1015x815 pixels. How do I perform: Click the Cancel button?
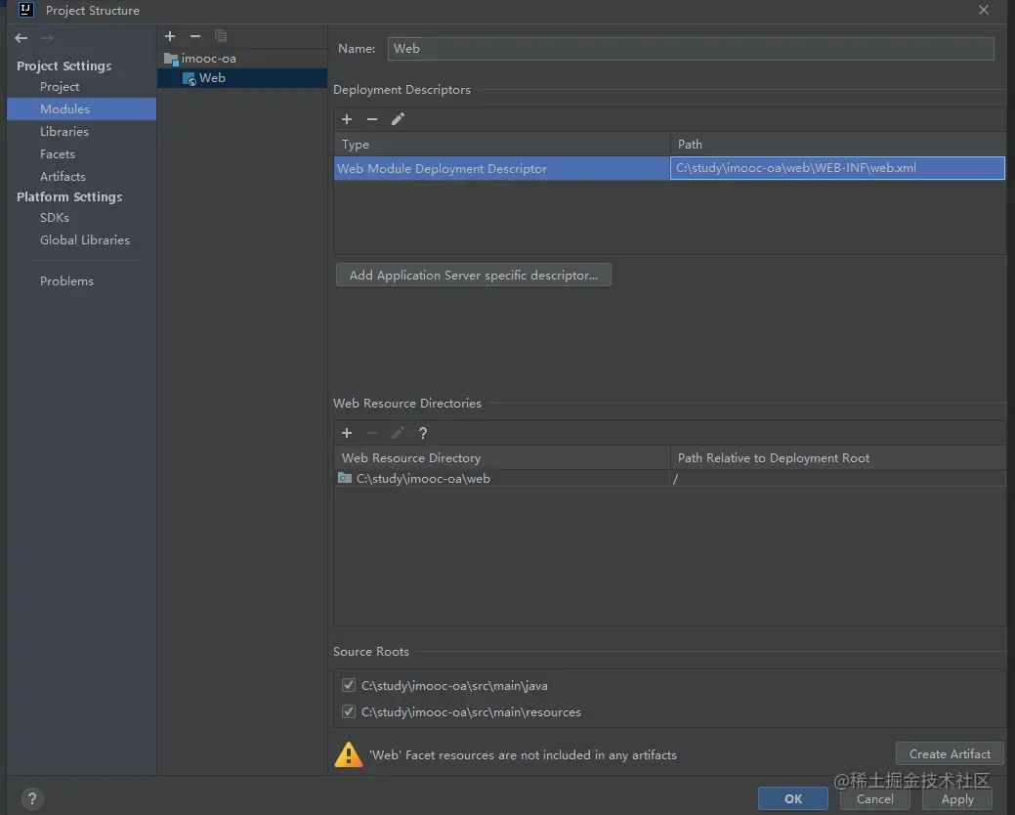click(874, 798)
